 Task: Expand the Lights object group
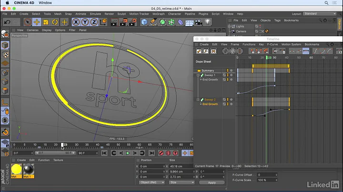coord(229,26)
